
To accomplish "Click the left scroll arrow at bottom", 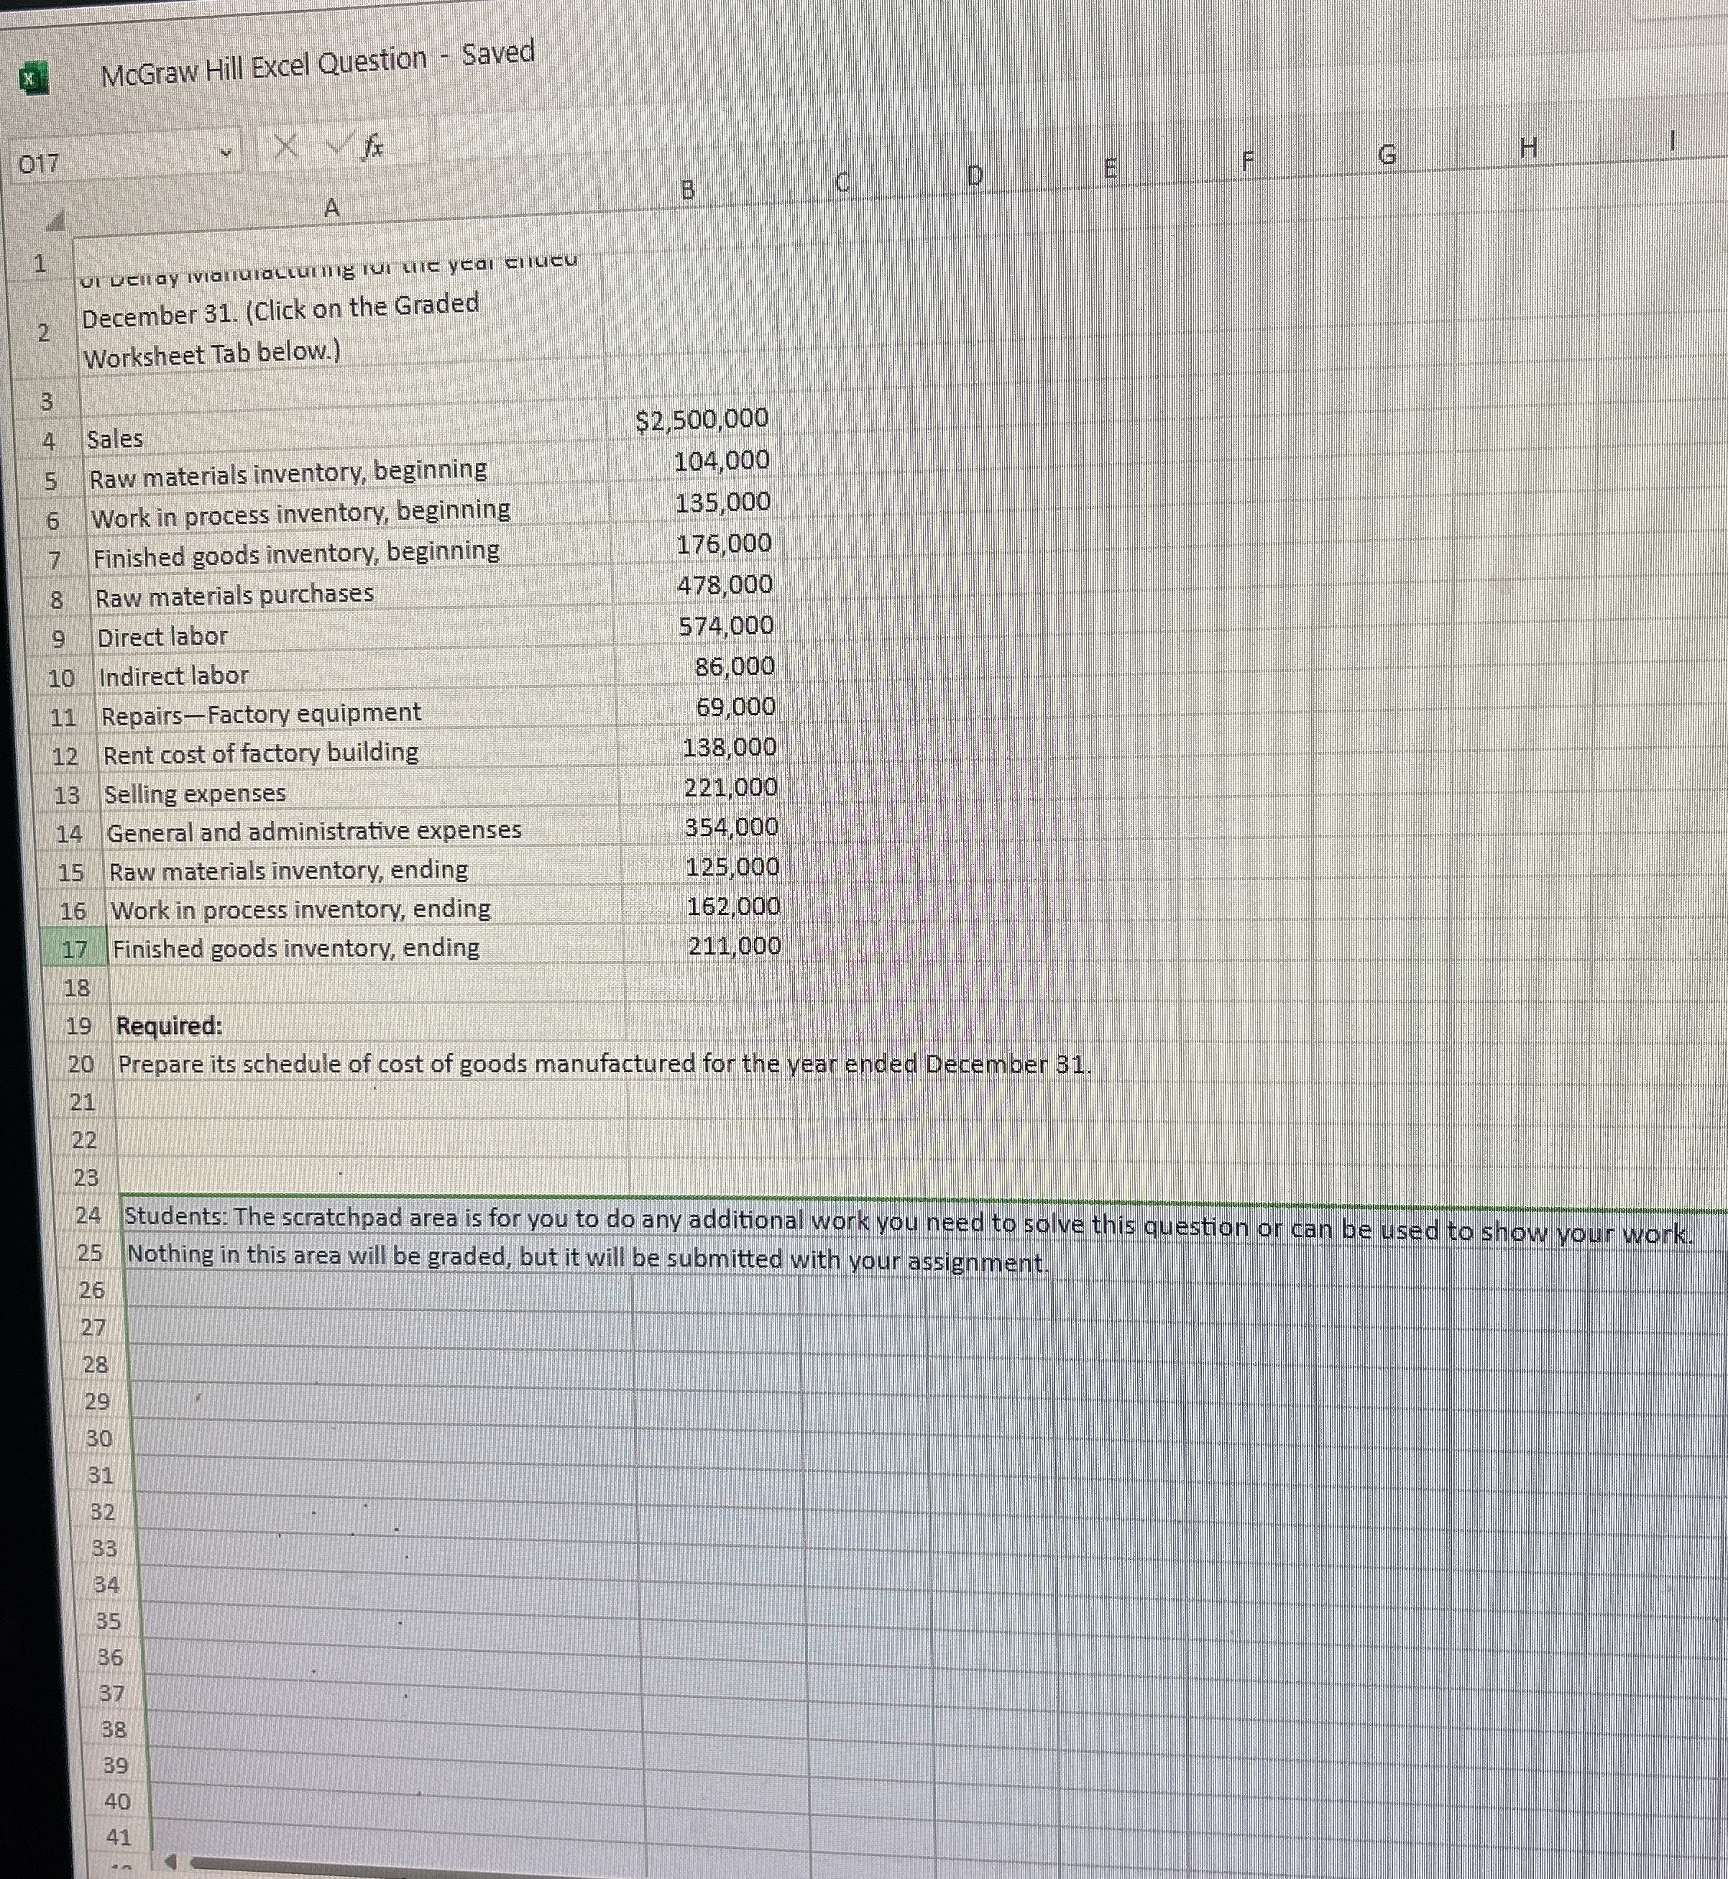I will click(x=171, y=1861).
